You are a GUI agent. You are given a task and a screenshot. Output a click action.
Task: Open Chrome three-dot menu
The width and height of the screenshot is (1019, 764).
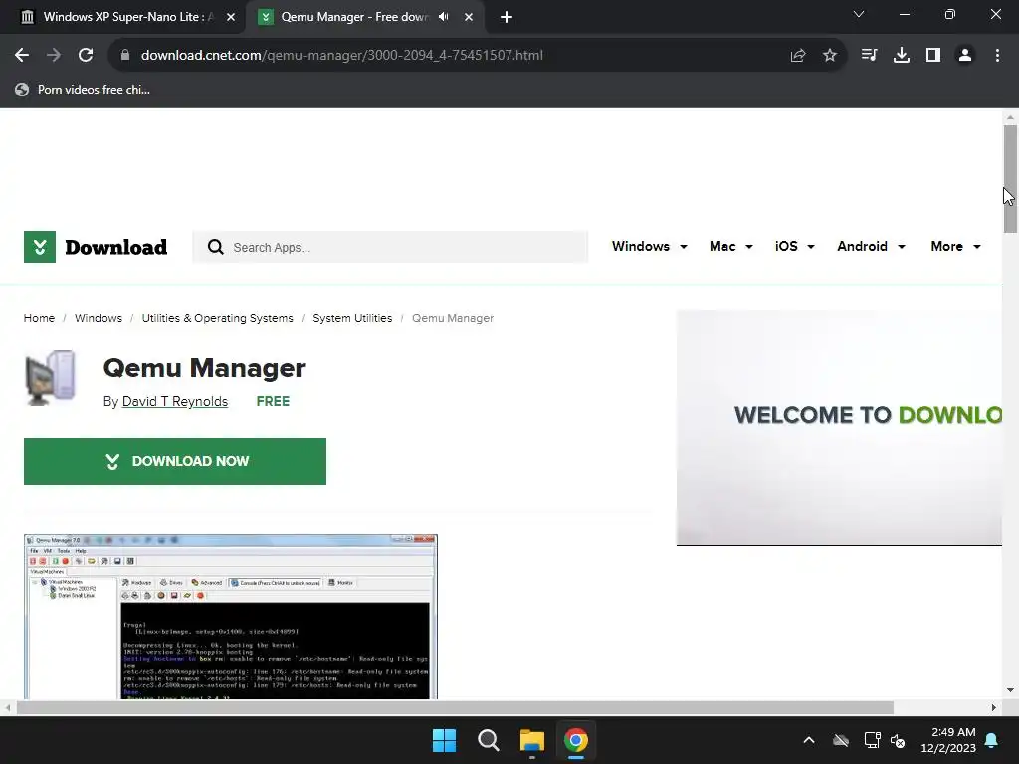(997, 56)
